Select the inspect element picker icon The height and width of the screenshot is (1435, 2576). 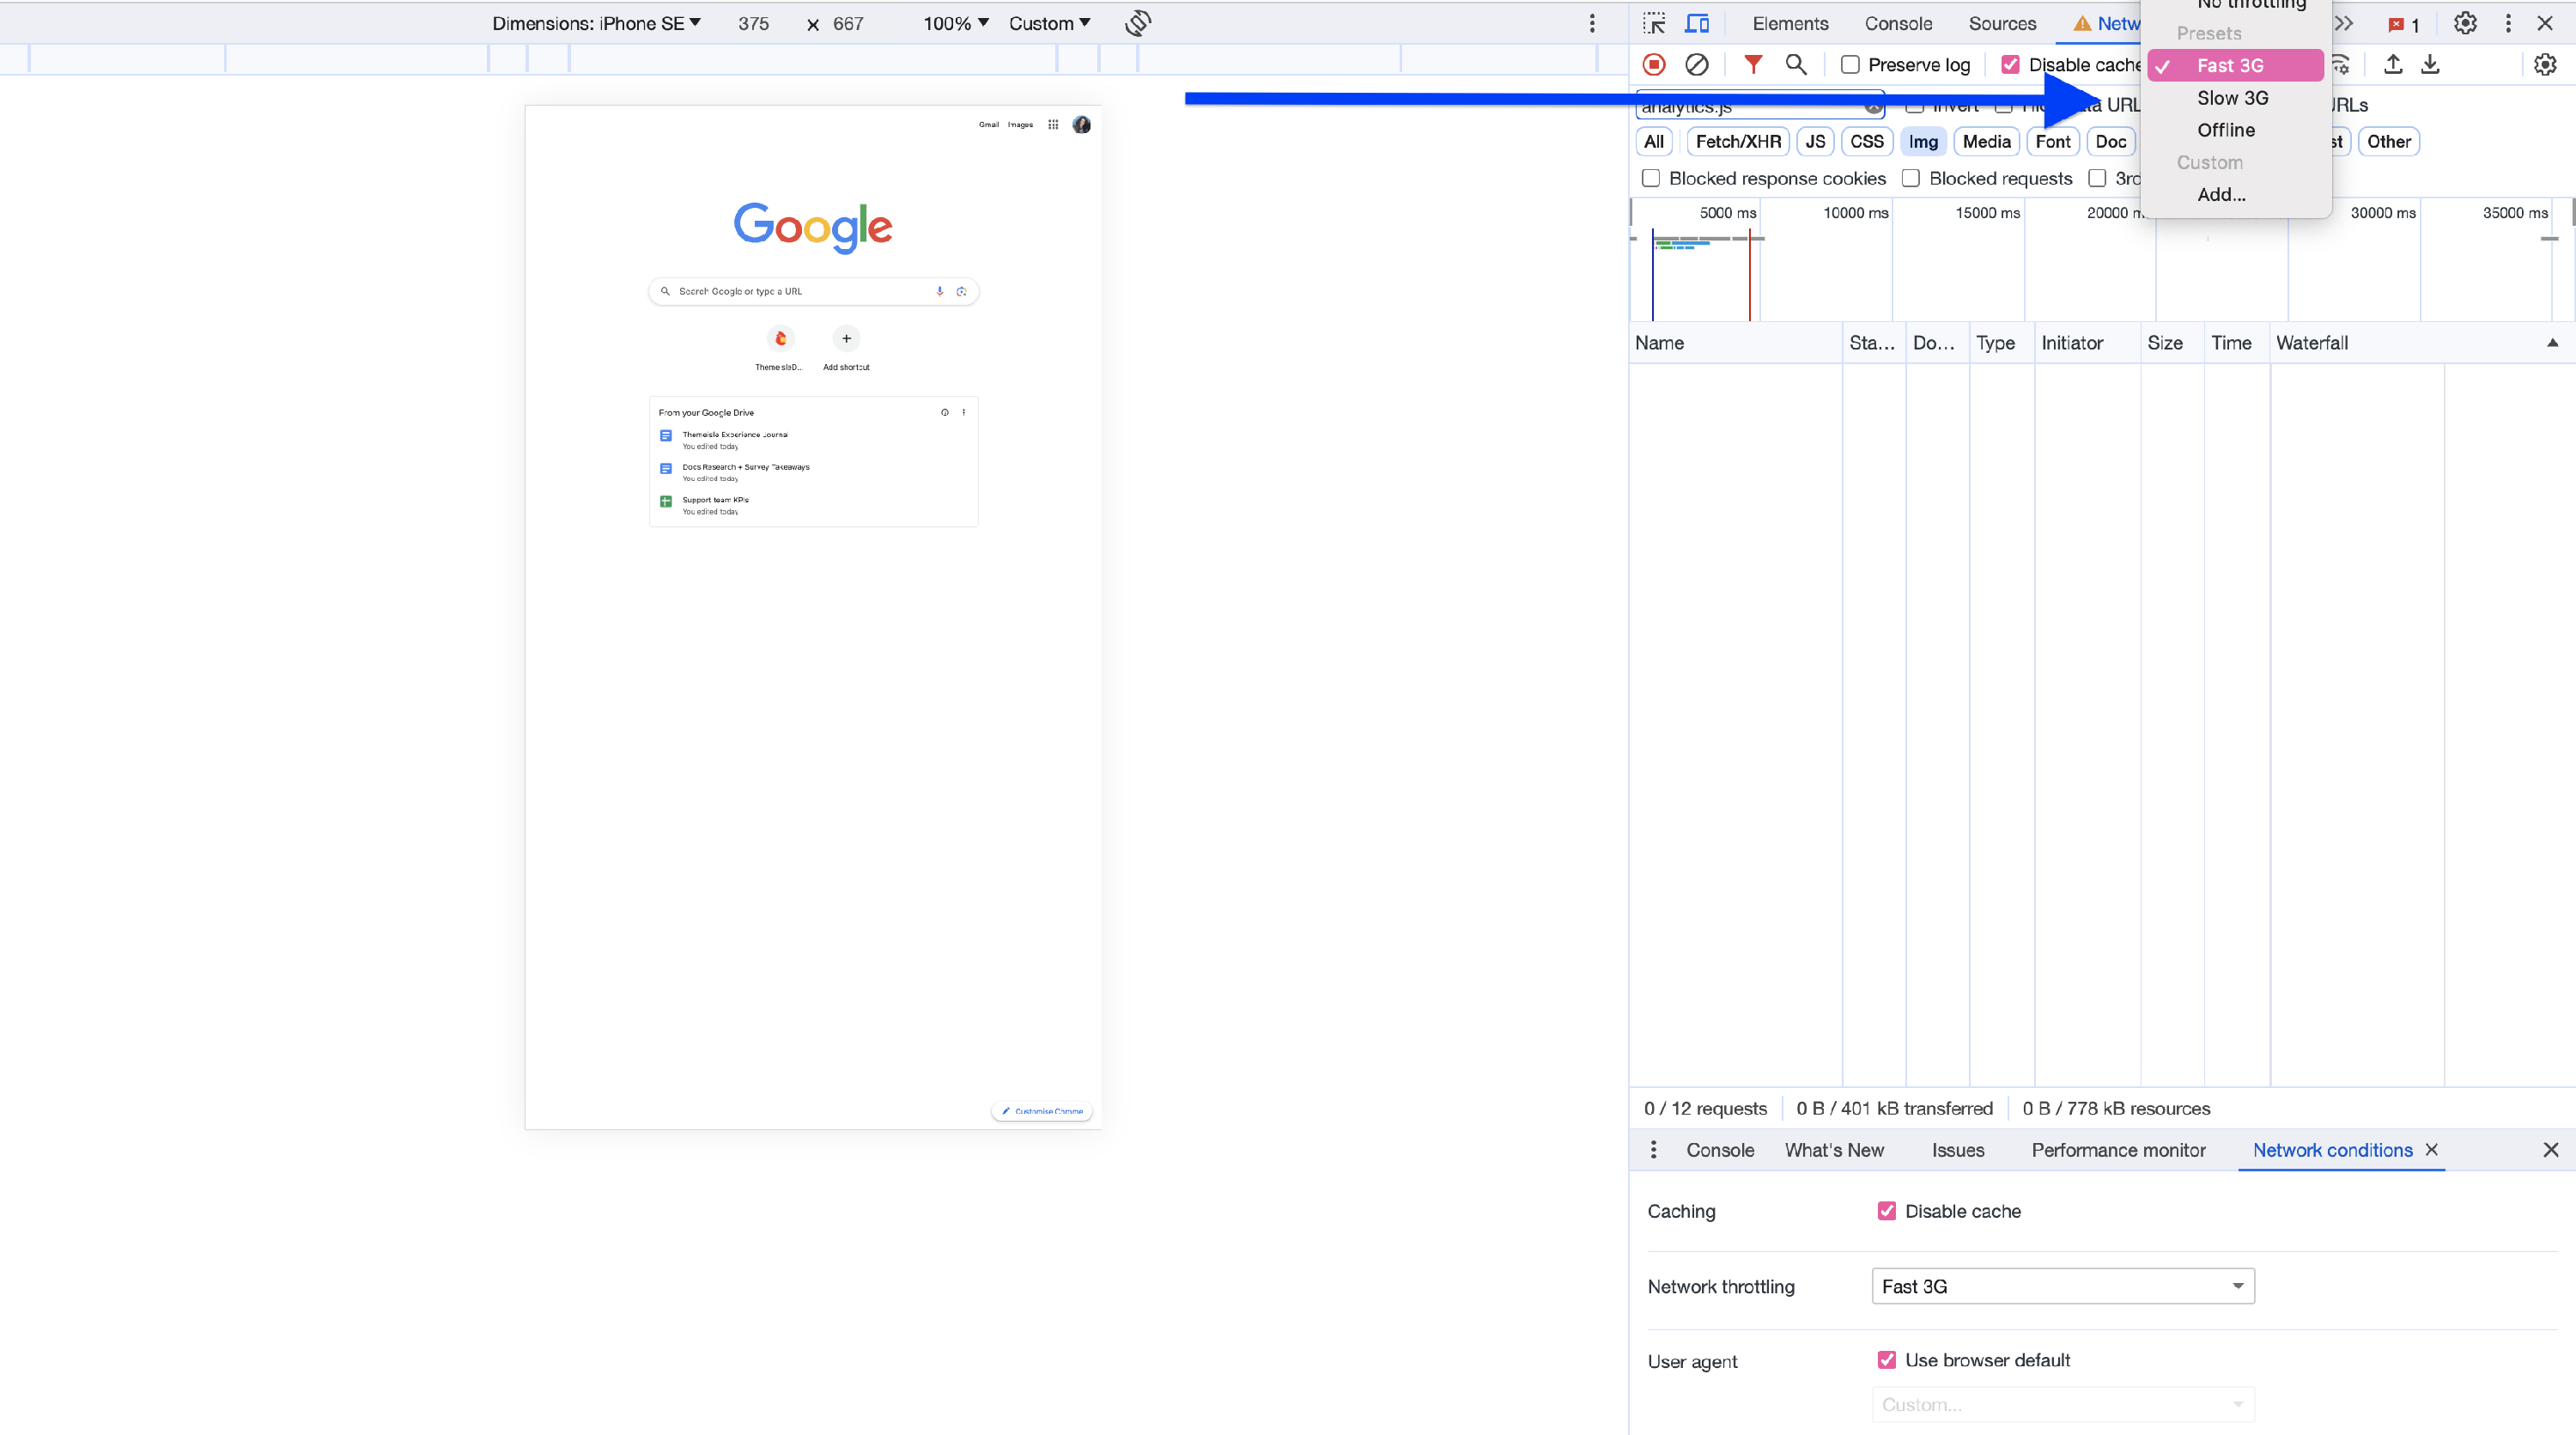click(x=1654, y=23)
